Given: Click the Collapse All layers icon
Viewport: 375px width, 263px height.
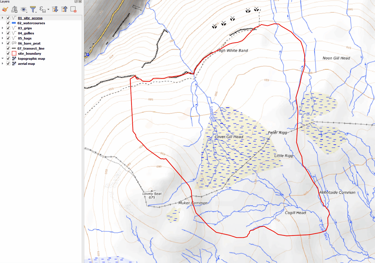Looking at the screenshot, I should [x=64, y=9].
